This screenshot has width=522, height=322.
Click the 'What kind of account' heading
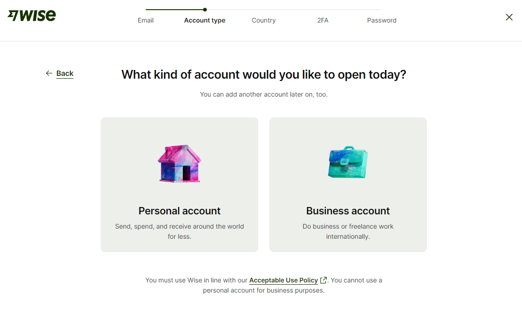click(264, 75)
